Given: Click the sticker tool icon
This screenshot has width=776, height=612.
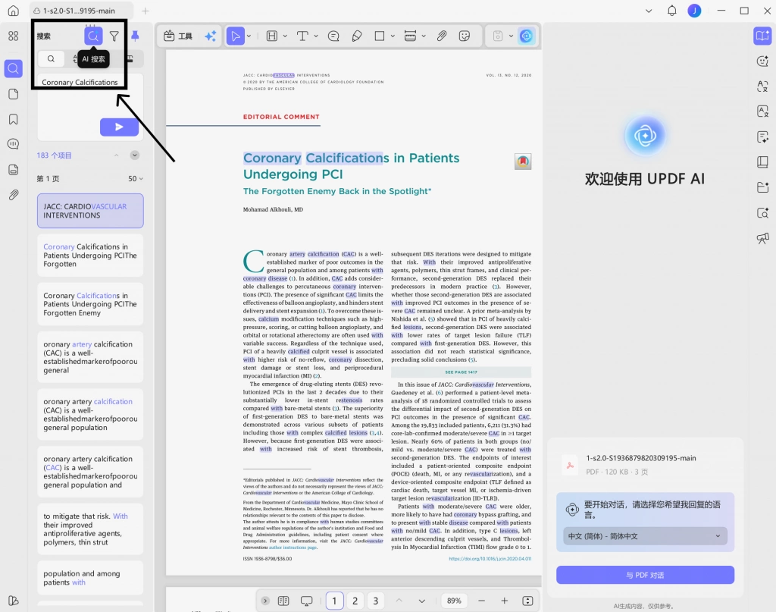Looking at the screenshot, I should click(465, 36).
